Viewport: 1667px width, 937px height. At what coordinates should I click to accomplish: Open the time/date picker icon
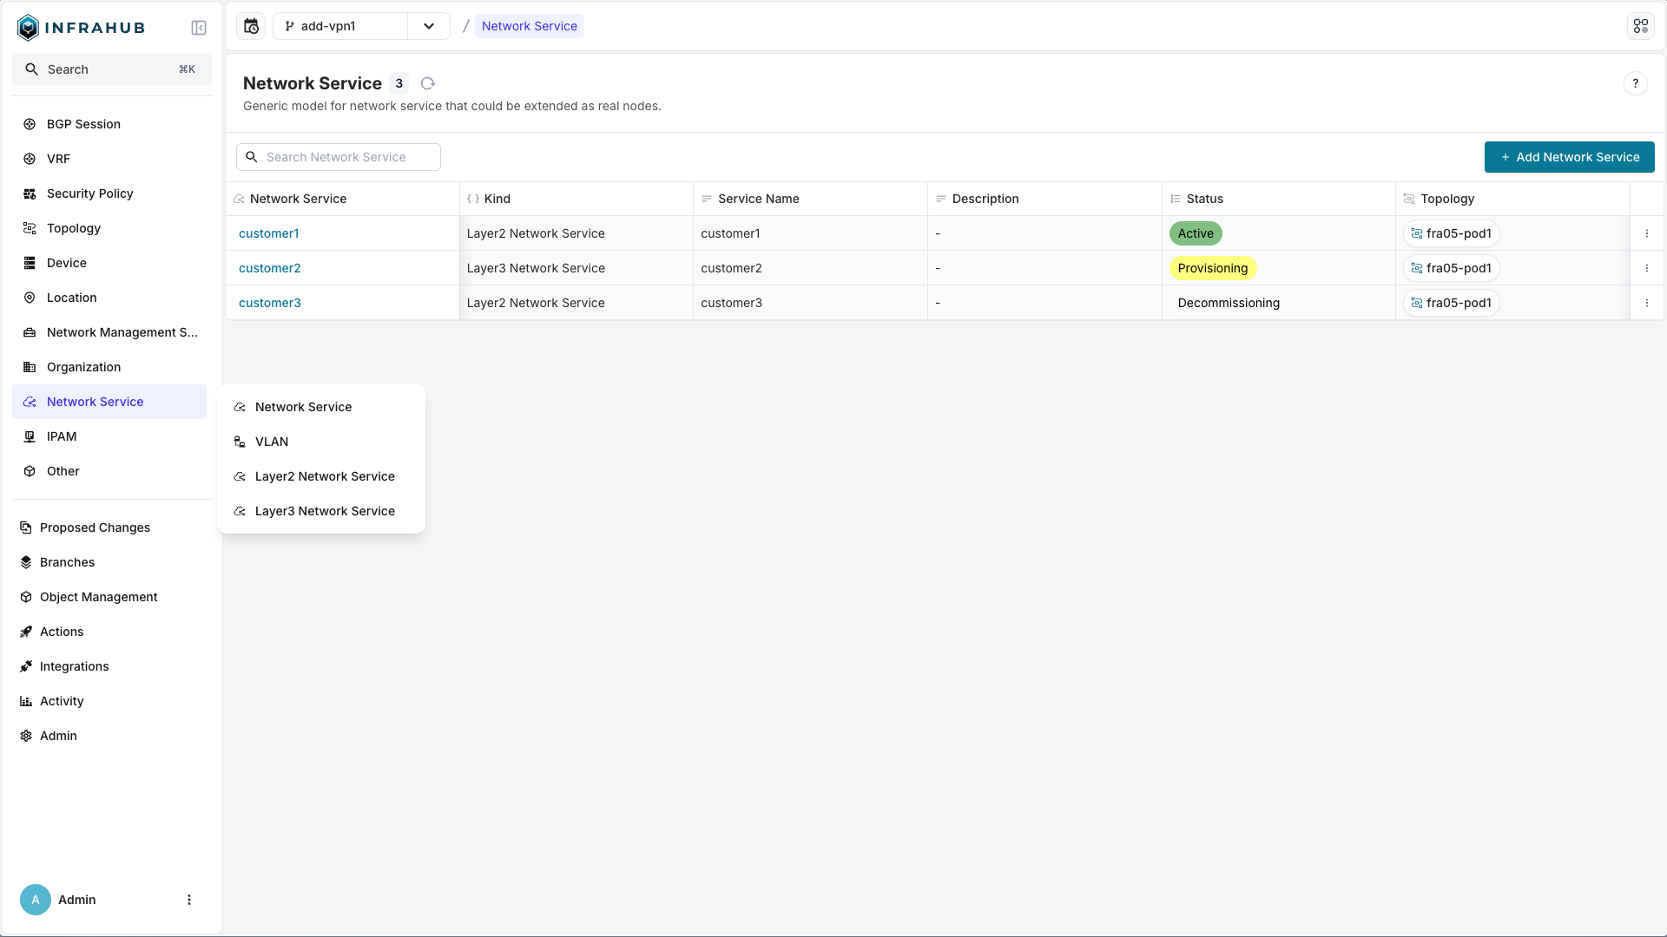point(251,26)
